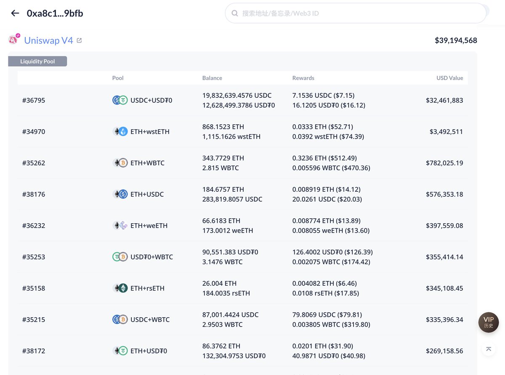Click the USD value $345,108.45
505x375 pixels.
click(444, 288)
